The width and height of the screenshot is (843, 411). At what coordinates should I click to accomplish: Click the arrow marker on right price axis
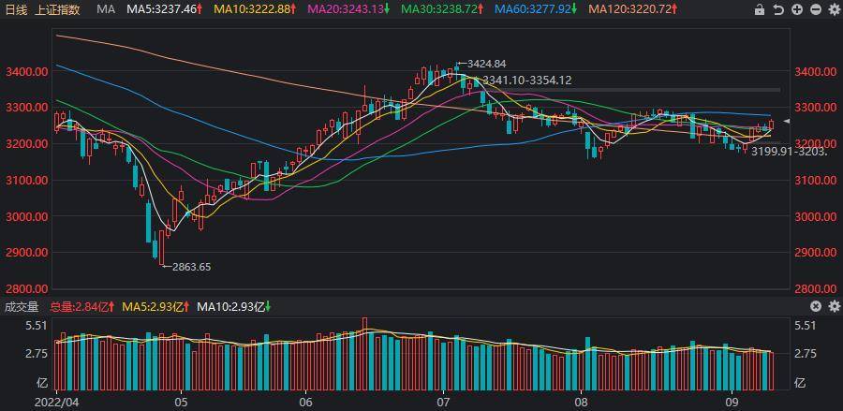pyautogui.click(x=787, y=123)
